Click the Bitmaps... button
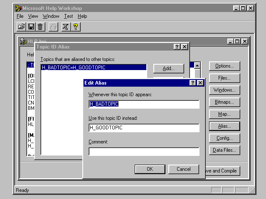The height and width of the screenshot is (199, 266). 224,102
